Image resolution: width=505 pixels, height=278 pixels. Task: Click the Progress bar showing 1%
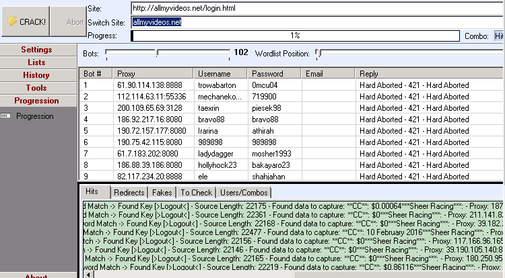point(295,36)
